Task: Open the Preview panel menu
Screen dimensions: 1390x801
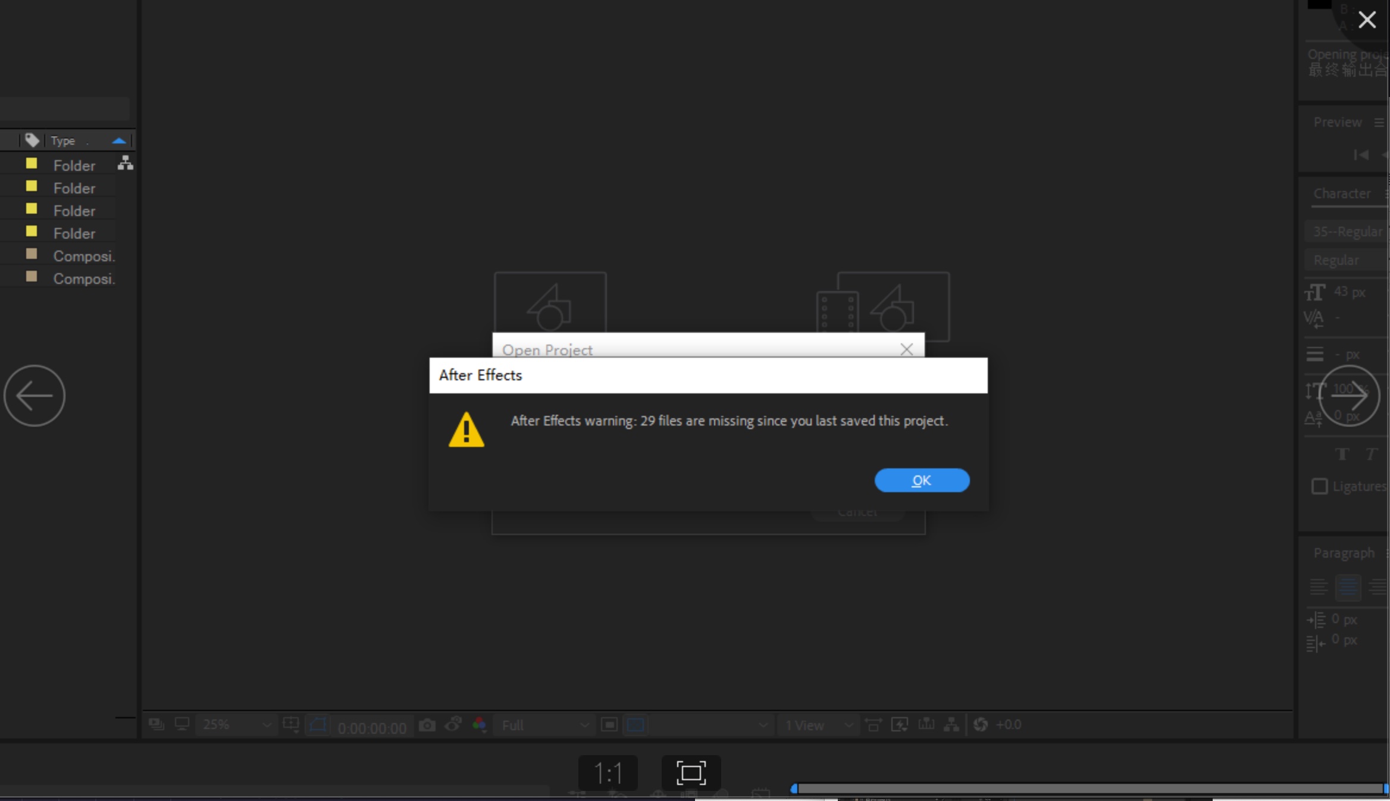Action: [1379, 123]
